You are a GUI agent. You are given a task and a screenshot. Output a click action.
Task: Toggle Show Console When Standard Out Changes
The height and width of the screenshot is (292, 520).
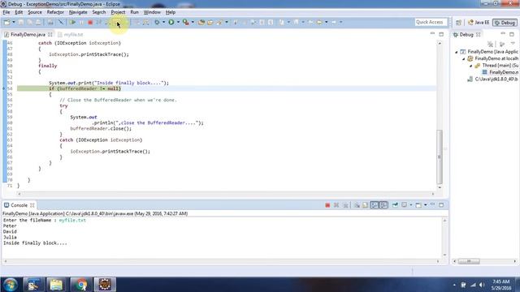tap(375, 205)
